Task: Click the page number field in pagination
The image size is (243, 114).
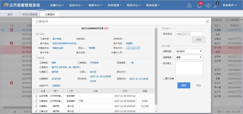Action: pyautogui.click(x=20, y=112)
